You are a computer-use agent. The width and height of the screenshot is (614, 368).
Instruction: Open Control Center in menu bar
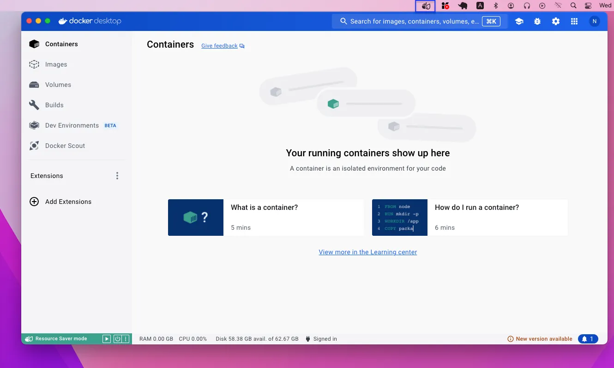click(x=588, y=6)
